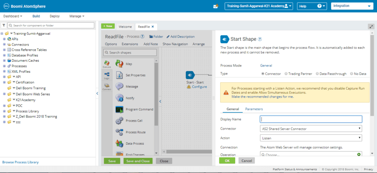Click green plus icon in Operation field

click(359, 155)
